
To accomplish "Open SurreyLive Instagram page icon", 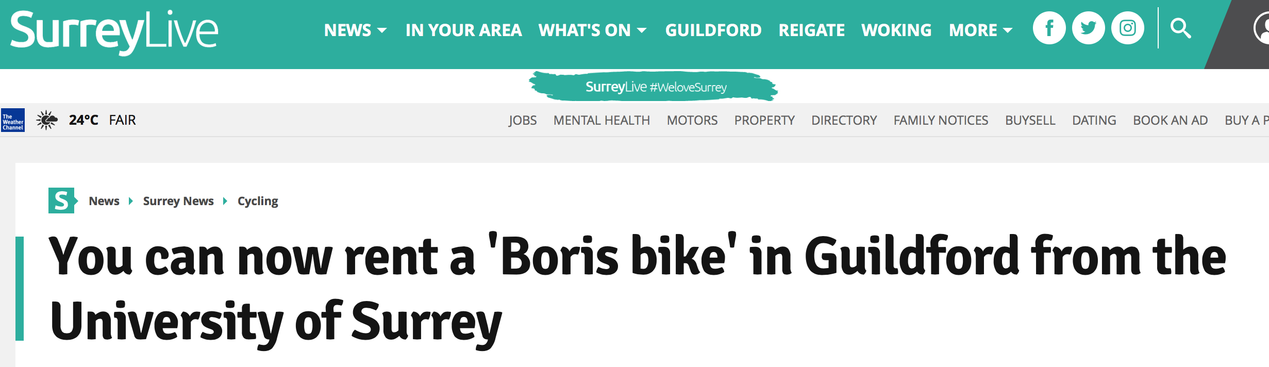I will [x=1127, y=28].
